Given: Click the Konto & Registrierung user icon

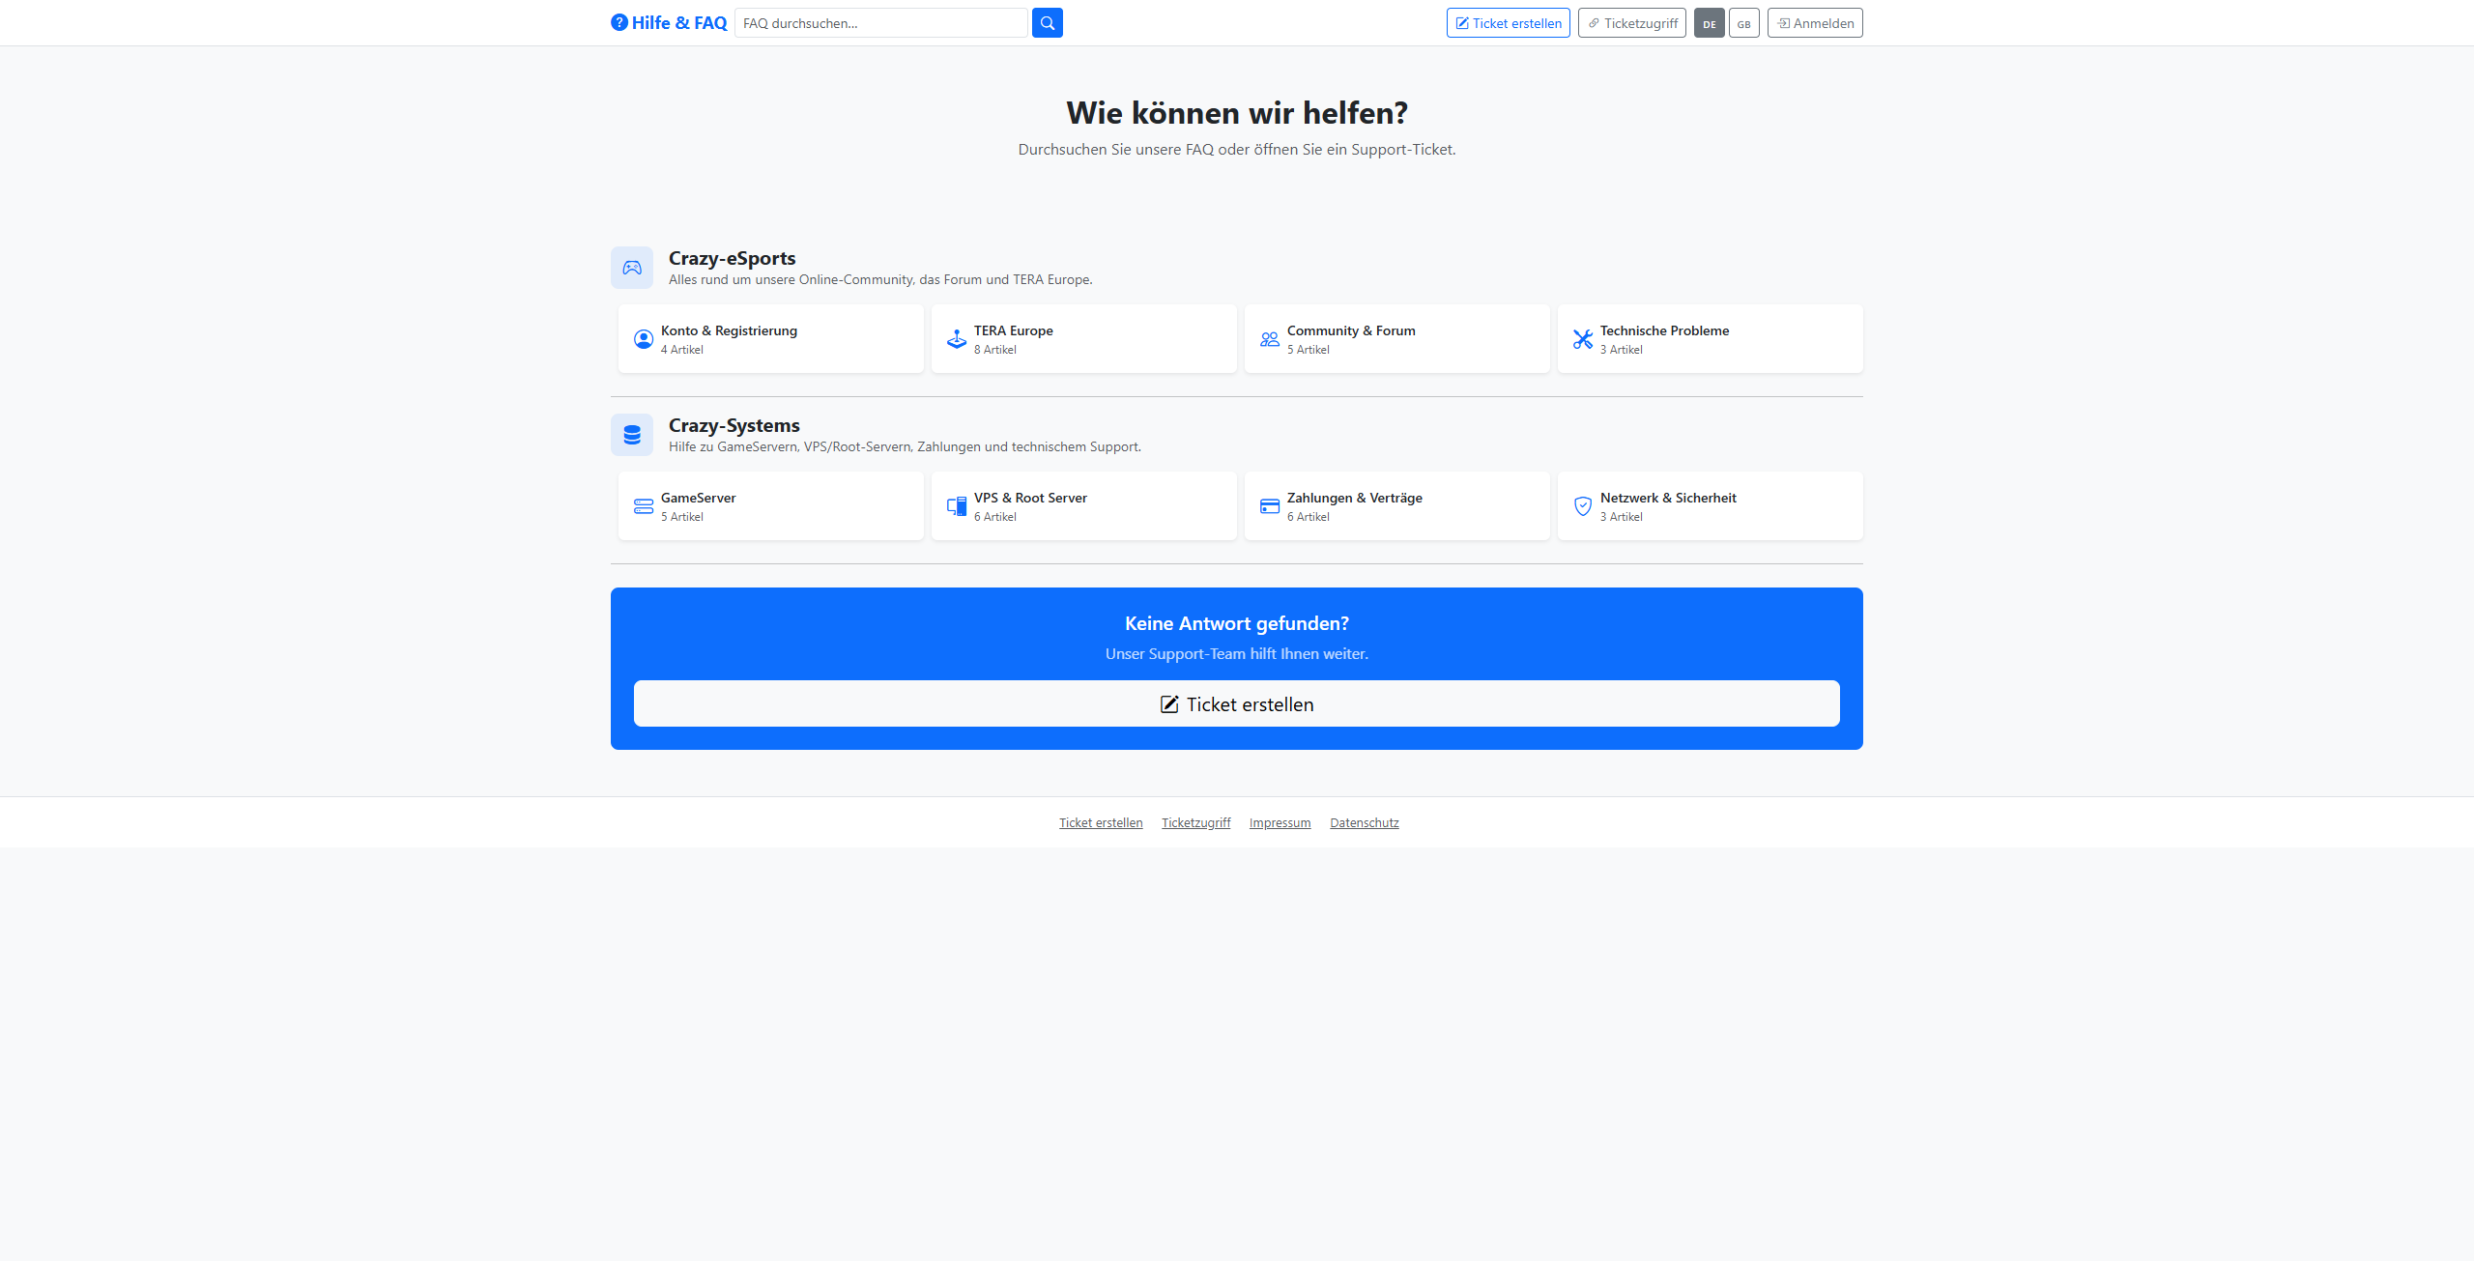Looking at the screenshot, I should coord(644,339).
